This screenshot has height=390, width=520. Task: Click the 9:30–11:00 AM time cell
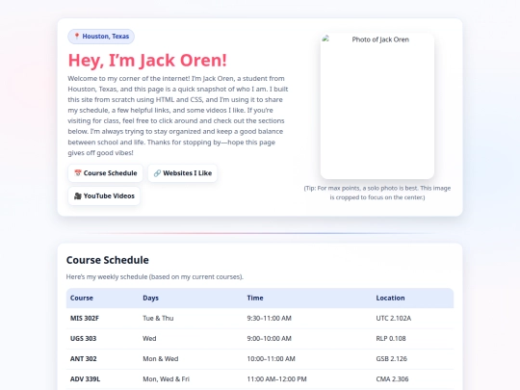[269, 319]
